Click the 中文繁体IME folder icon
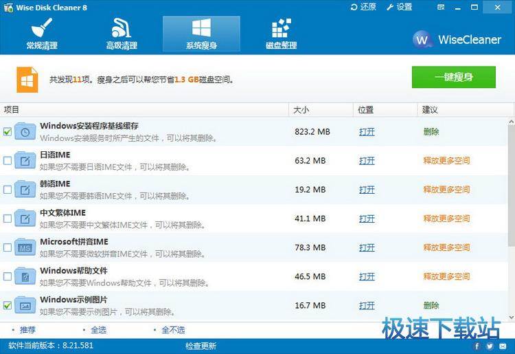Image resolution: width=515 pixels, height=354 pixels. tap(25, 219)
